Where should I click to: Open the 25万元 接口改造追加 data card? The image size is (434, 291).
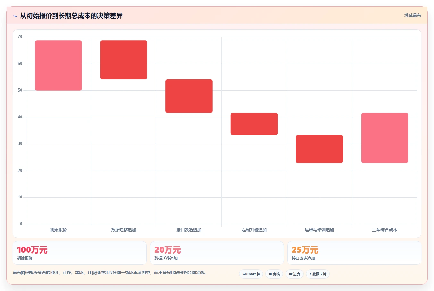tap(354, 253)
